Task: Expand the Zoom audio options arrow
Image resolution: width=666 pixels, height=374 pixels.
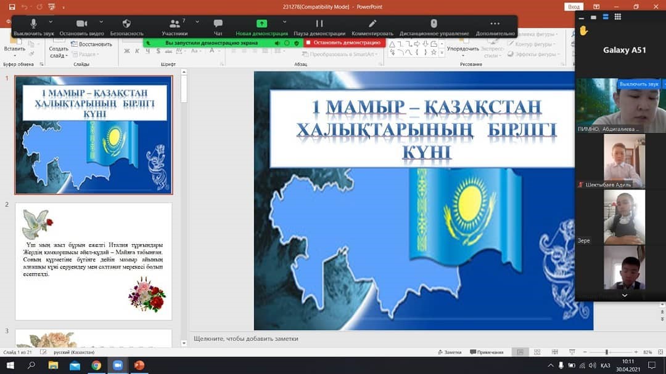Action: tap(51, 22)
